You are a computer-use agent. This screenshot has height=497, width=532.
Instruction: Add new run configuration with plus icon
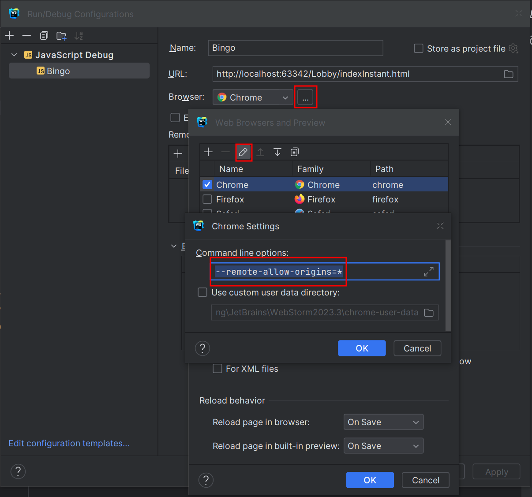pos(10,36)
